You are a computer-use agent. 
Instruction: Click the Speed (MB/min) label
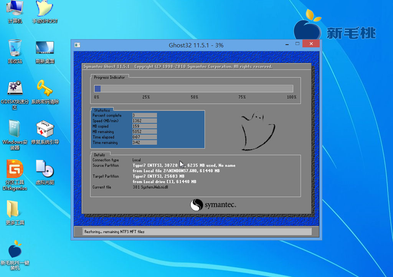[106, 121]
